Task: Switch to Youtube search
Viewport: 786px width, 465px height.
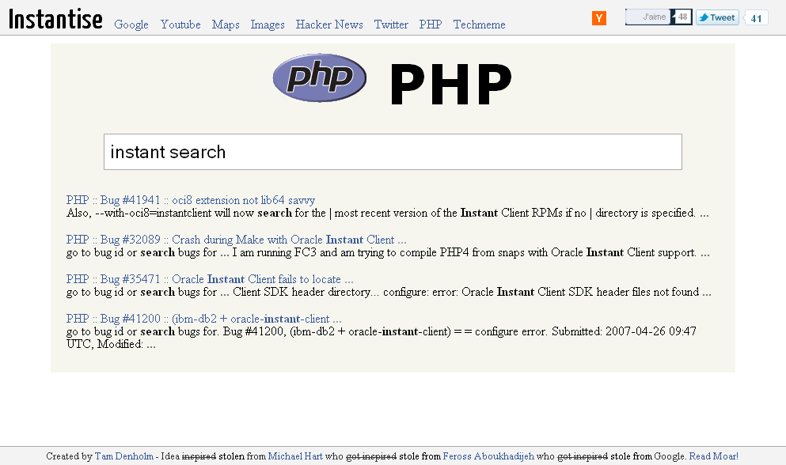Action: 180,25
